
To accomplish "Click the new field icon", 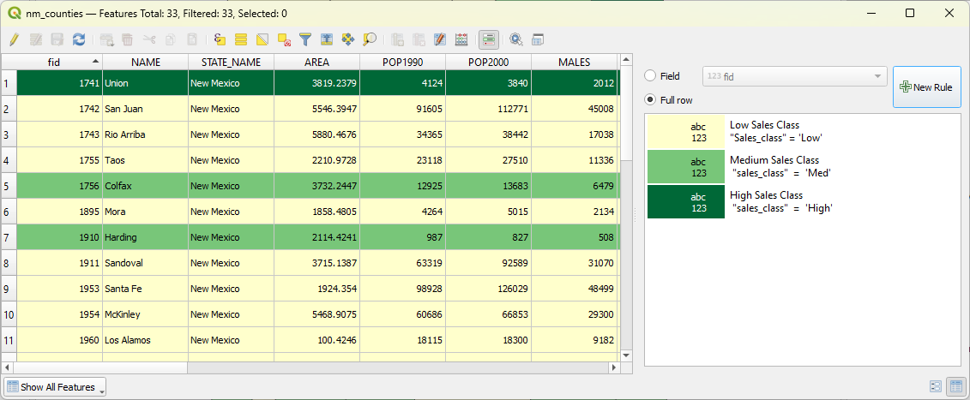I will click(398, 39).
